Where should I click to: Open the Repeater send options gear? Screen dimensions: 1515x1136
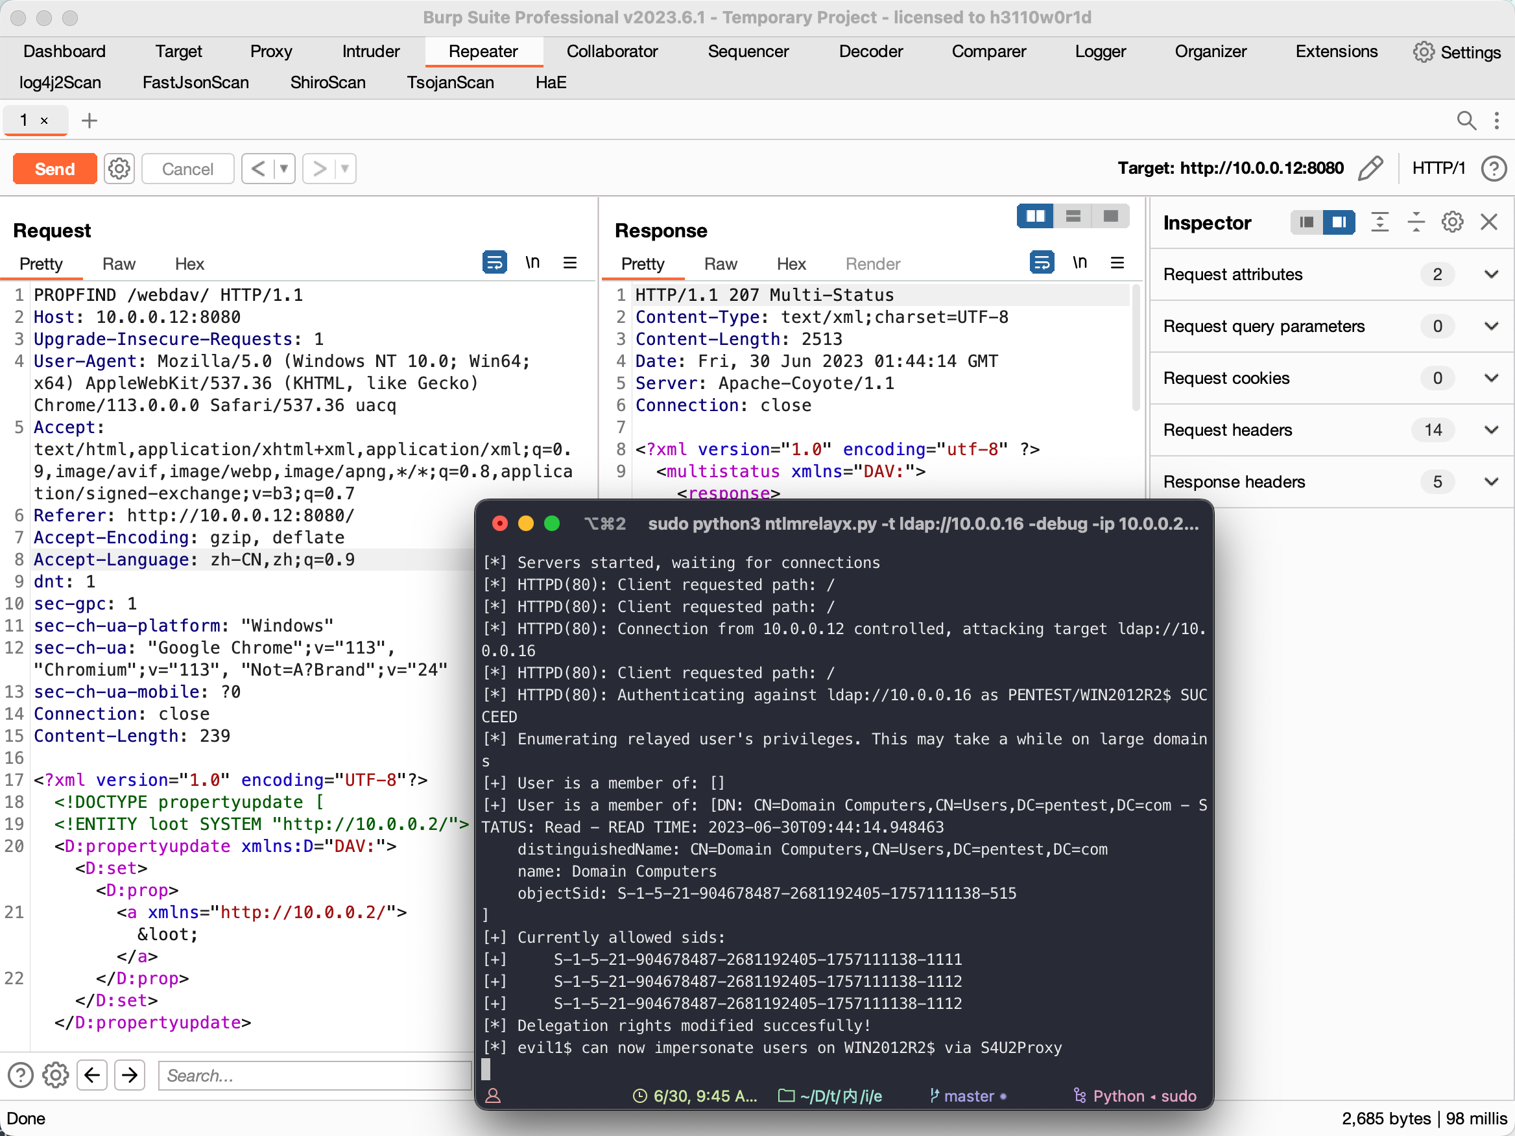[119, 169]
